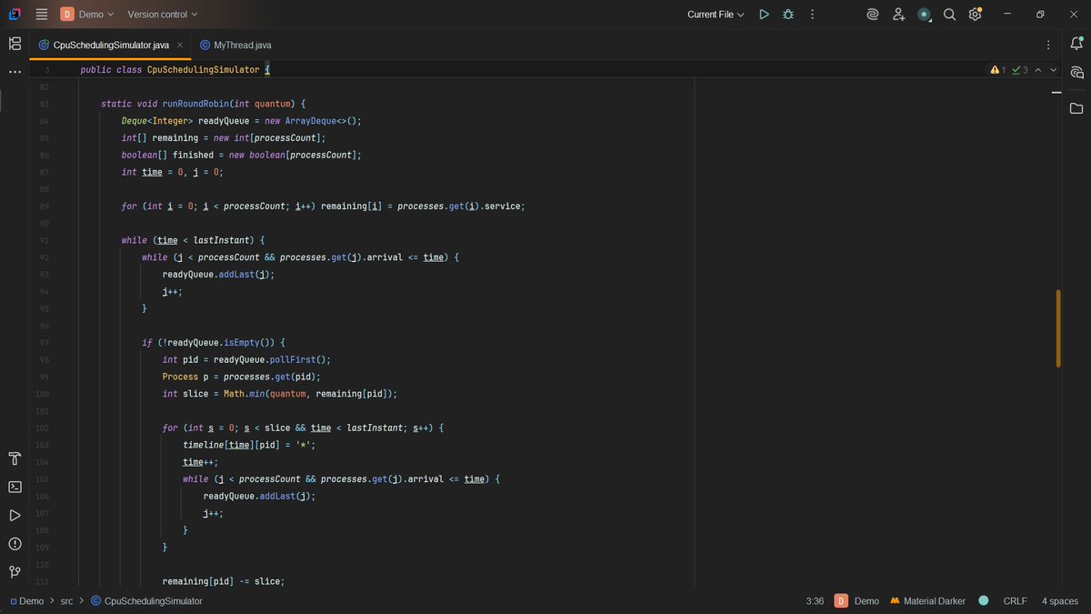Open More Actions next to Debug button

tap(812, 15)
